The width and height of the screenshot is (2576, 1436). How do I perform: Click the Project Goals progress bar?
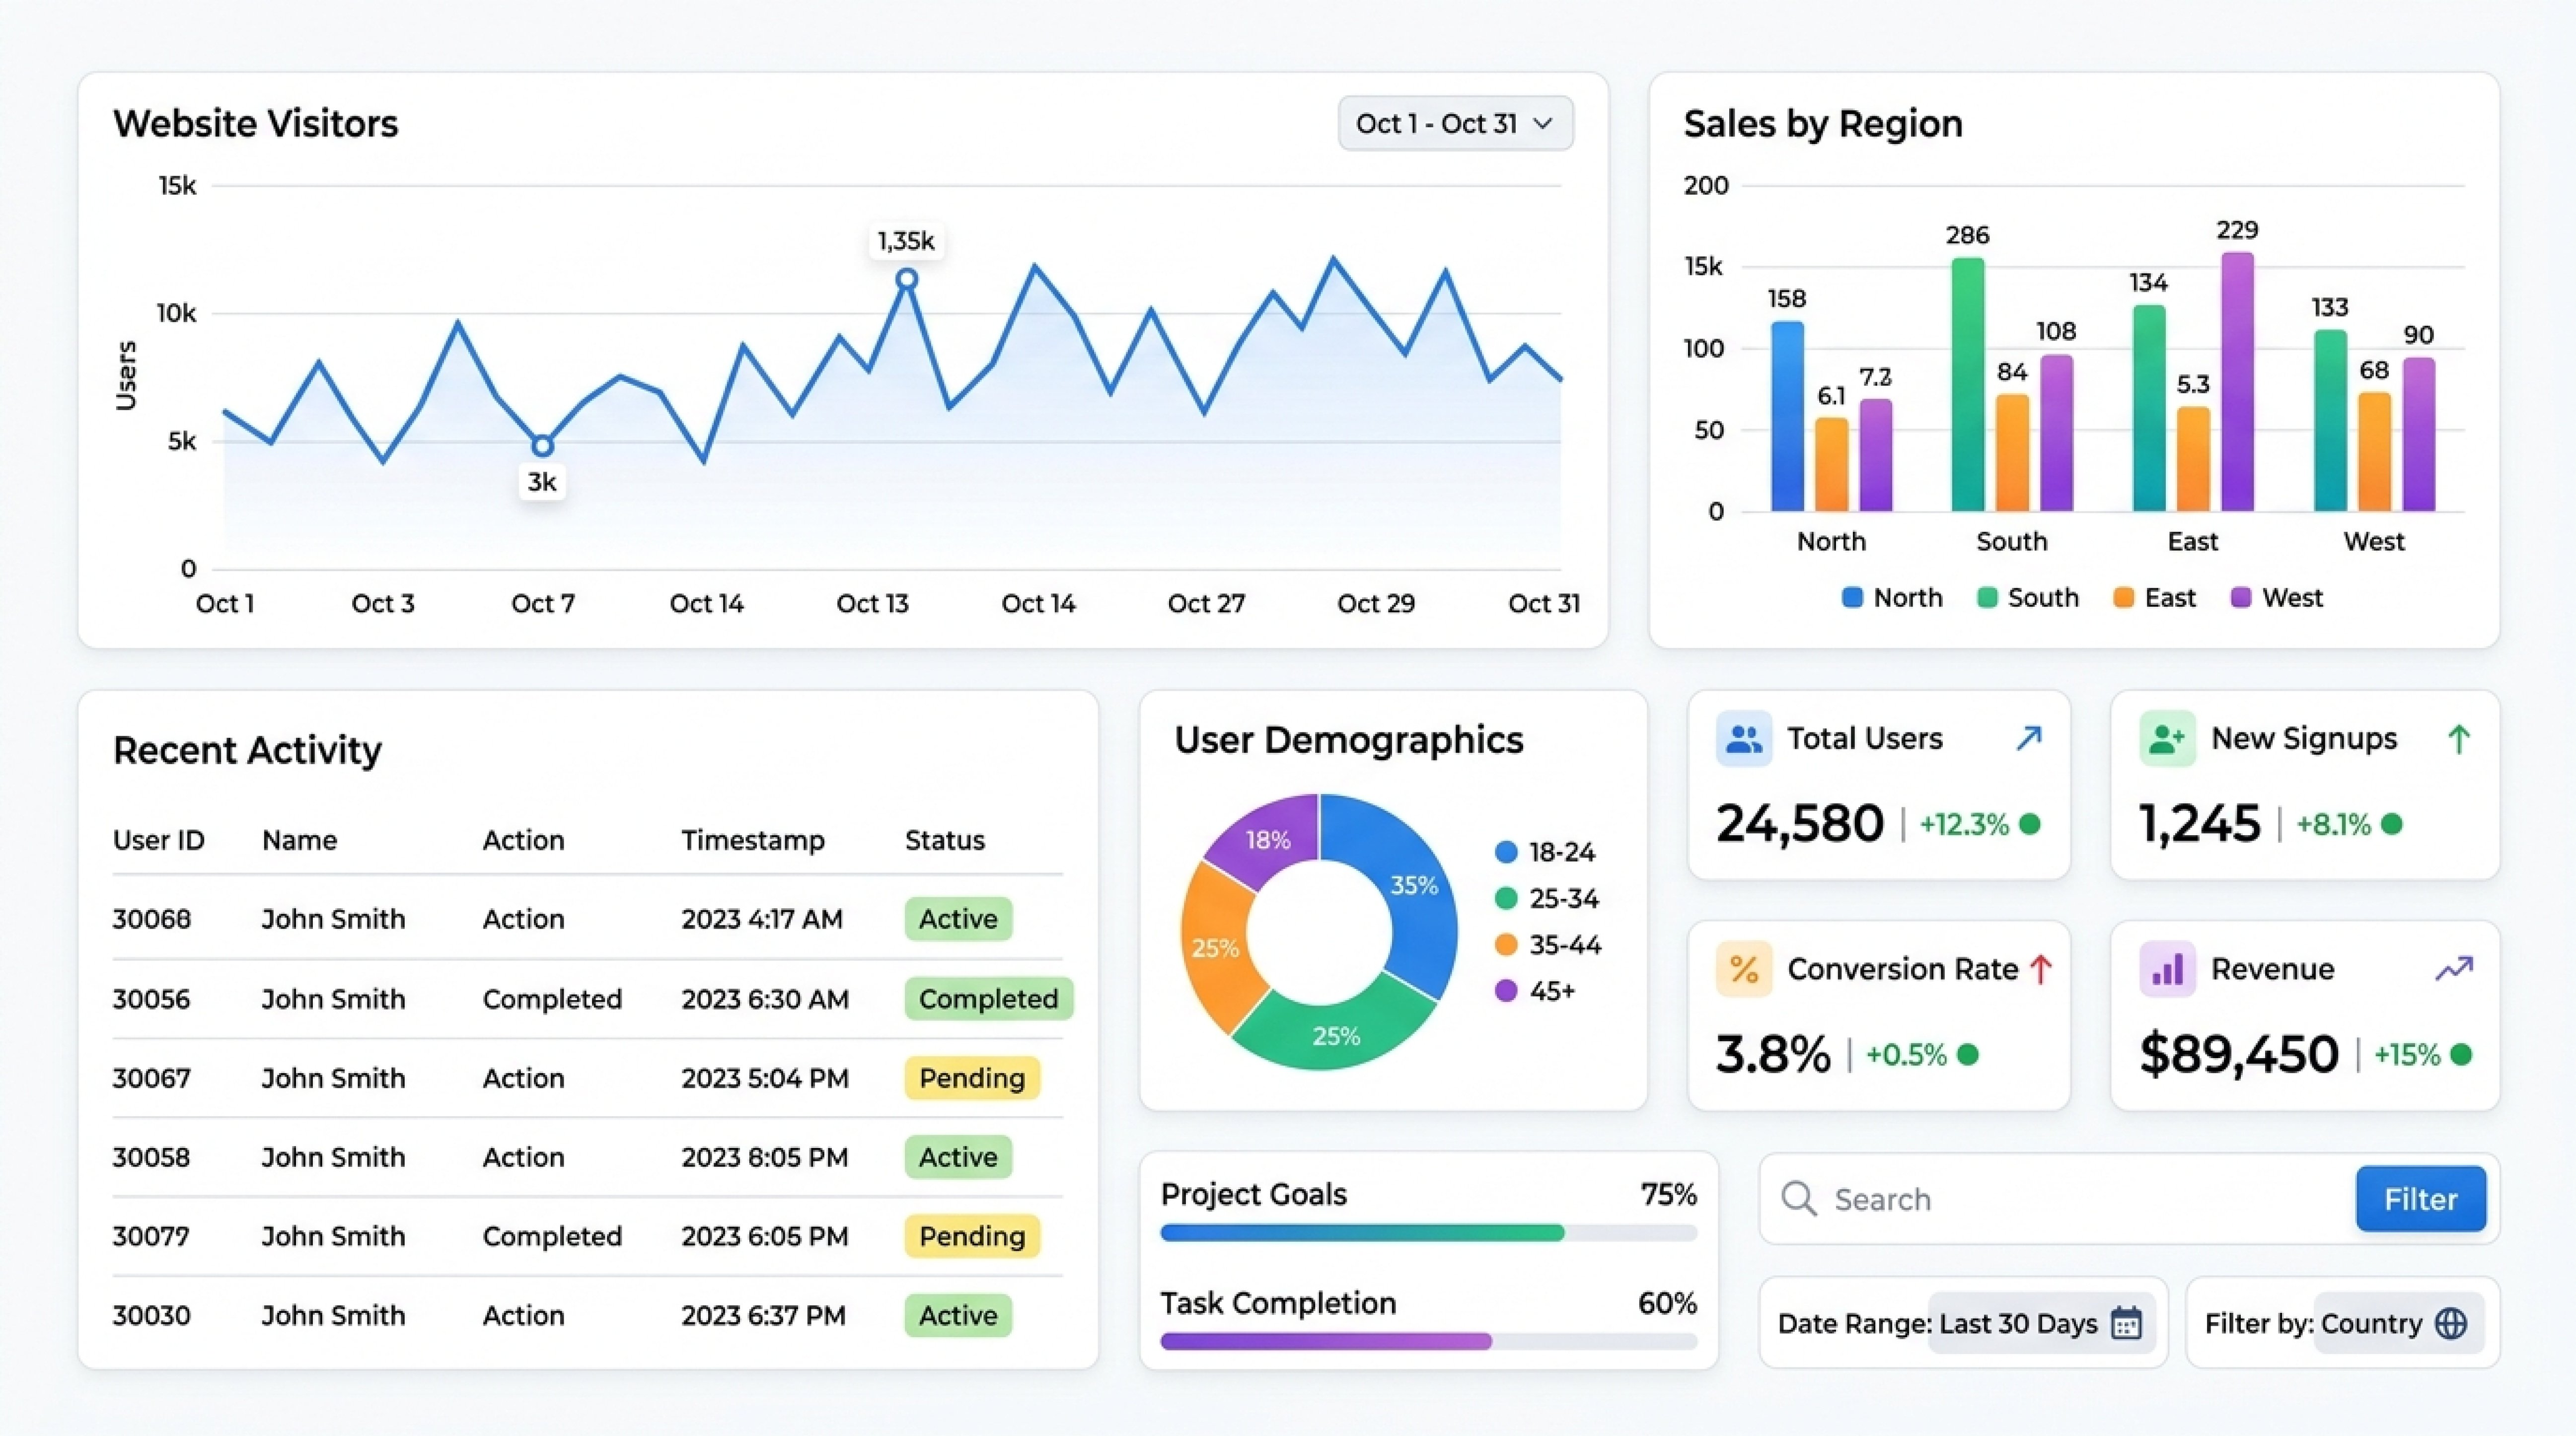pyautogui.click(x=1429, y=1233)
